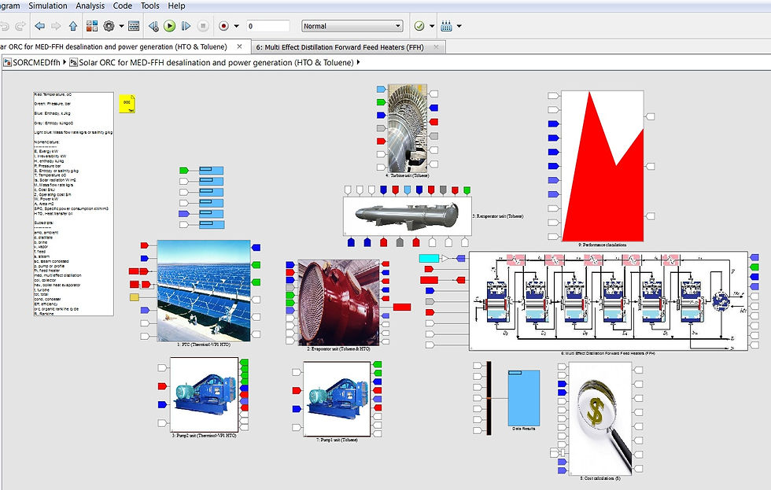Select the Recuperator unit (Toluene) block
Image resolution: width=771 pixels, height=490 pixels.
[408, 216]
